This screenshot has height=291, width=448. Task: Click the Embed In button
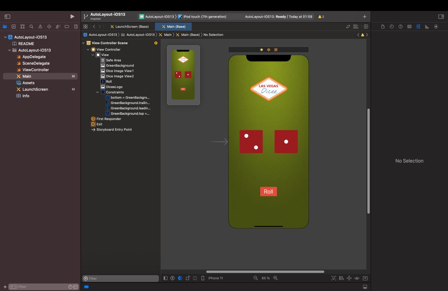(x=365, y=278)
